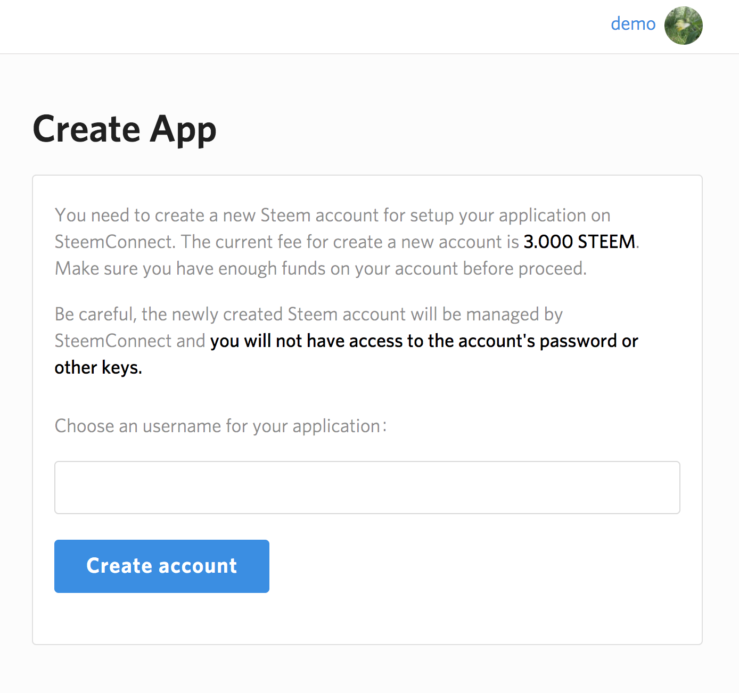Click the application username input field
The height and width of the screenshot is (693, 739).
click(x=367, y=487)
